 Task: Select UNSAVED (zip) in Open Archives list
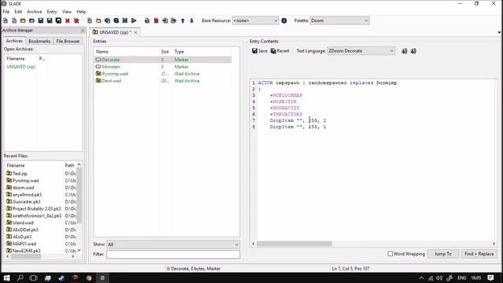coord(21,67)
